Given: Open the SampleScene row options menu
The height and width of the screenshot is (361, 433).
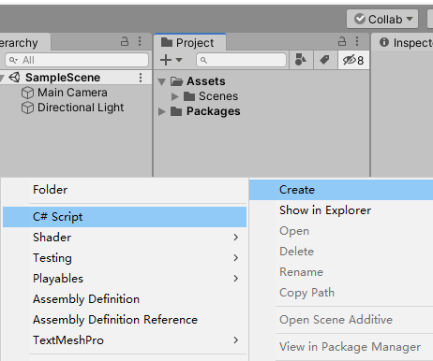Looking at the screenshot, I should pos(141,78).
